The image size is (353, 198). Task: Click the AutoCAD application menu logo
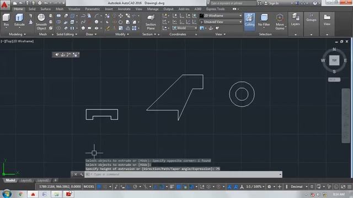[x=4, y=5]
